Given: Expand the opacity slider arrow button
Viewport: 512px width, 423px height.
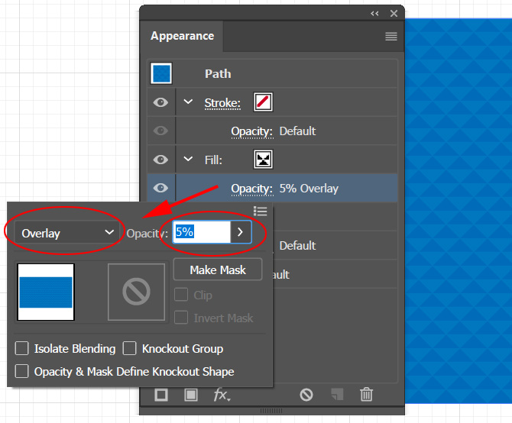Looking at the screenshot, I should click(241, 232).
